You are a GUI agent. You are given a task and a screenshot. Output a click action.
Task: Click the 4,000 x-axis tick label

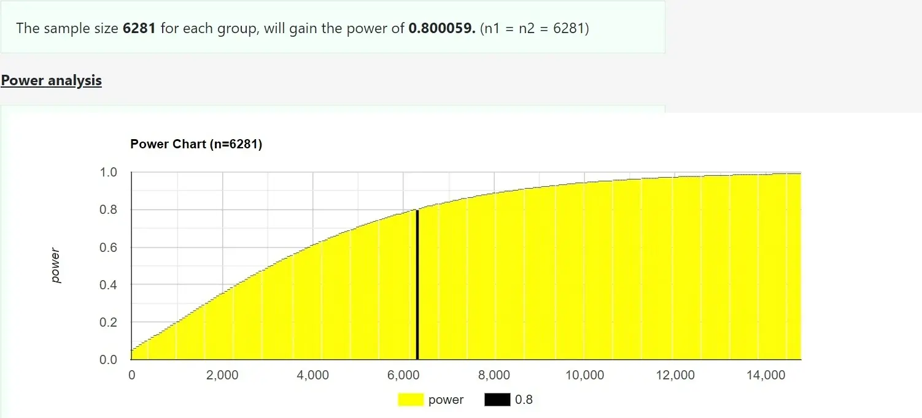click(312, 375)
